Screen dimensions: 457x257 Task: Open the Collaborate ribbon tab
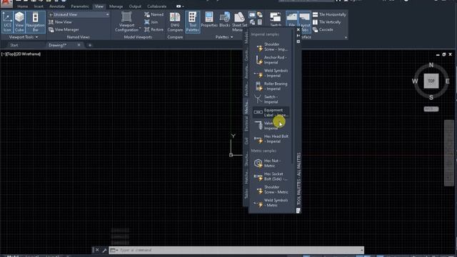pos(157,6)
